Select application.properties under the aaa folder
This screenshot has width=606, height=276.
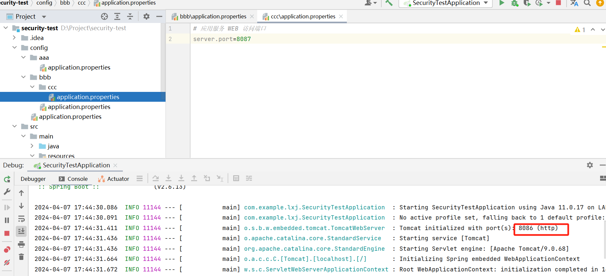[79, 67]
